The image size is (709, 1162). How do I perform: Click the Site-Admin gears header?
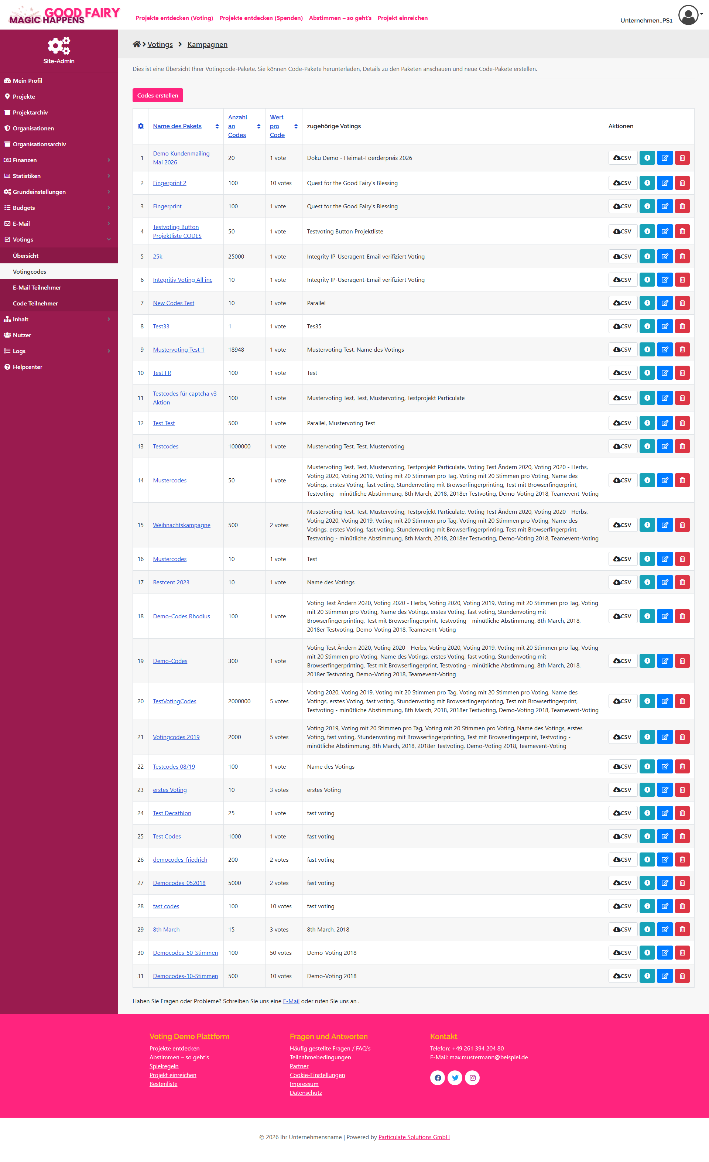[59, 51]
